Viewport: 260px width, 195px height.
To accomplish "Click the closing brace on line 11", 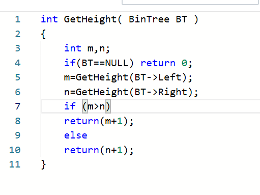I will pos(43,164).
